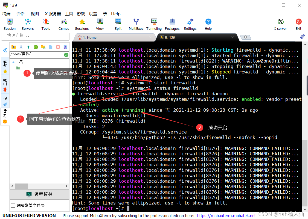308x219 pixels.
Task: Click terminal scrollbar down arrow
Action: [305, 209]
